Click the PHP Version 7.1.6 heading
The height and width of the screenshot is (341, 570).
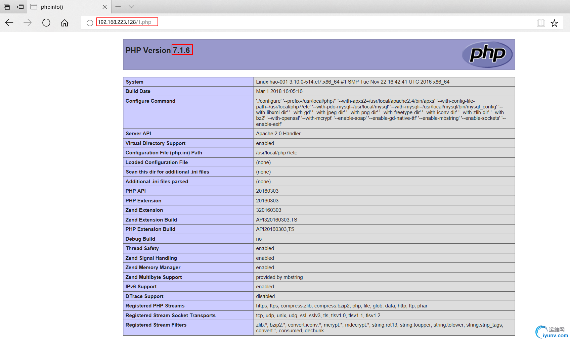click(x=158, y=50)
